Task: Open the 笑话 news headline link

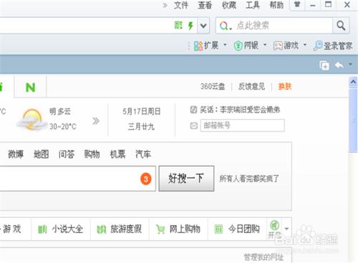Action: pyautogui.click(x=240, y=110)
